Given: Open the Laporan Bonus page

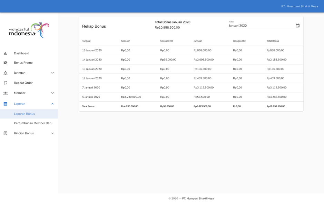Looking at the screenshot, I should pos(24,114).
